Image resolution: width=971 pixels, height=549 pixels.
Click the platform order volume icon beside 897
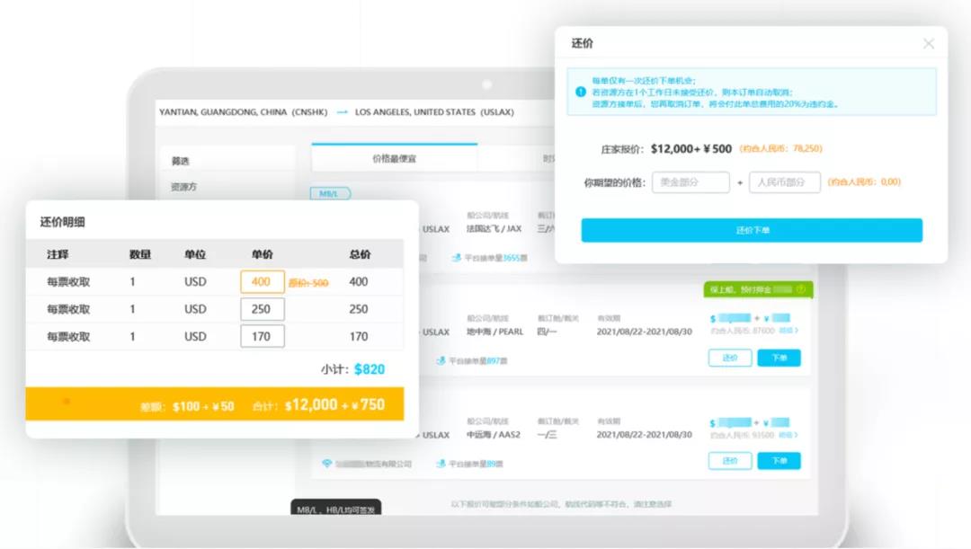[x=441, y=359]
